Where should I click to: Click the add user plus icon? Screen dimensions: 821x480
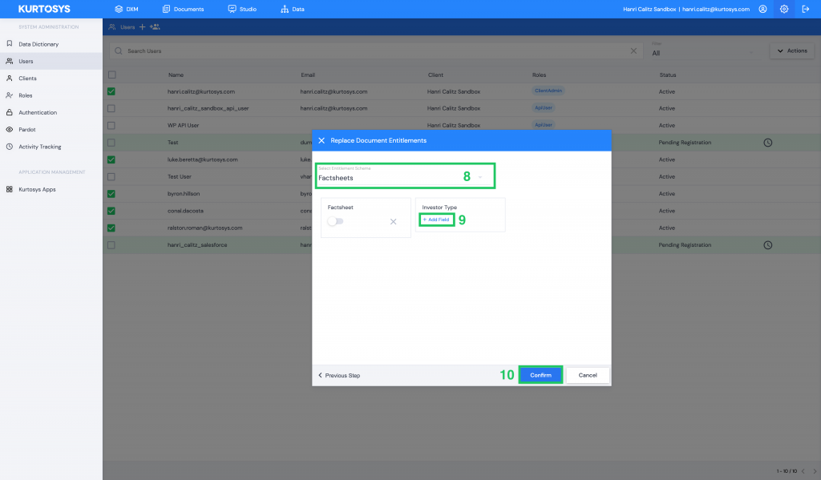point(143,27)
